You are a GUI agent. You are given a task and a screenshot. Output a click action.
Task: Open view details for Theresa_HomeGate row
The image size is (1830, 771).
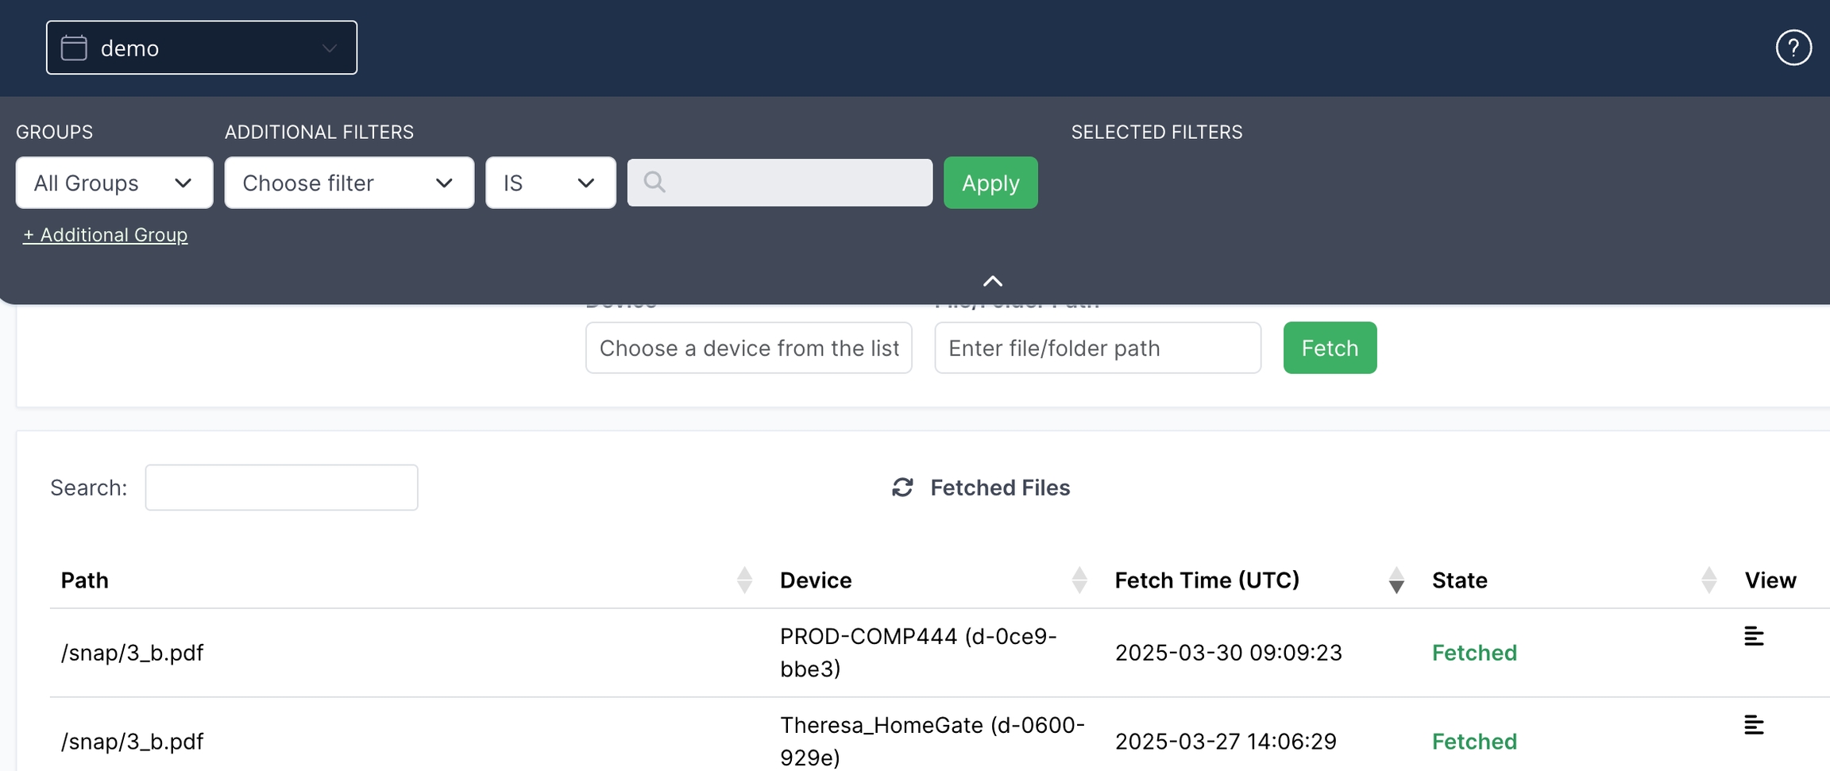pos(1754,726)
